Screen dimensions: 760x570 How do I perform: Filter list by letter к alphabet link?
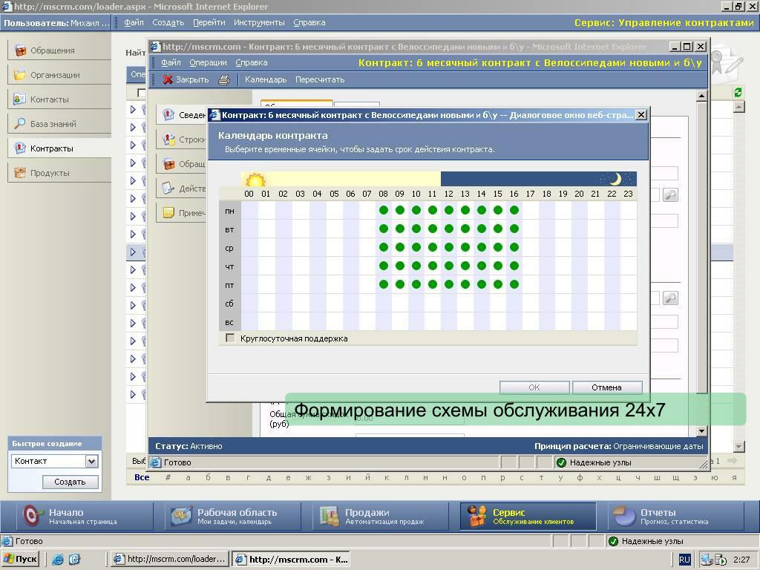point(387,477)
